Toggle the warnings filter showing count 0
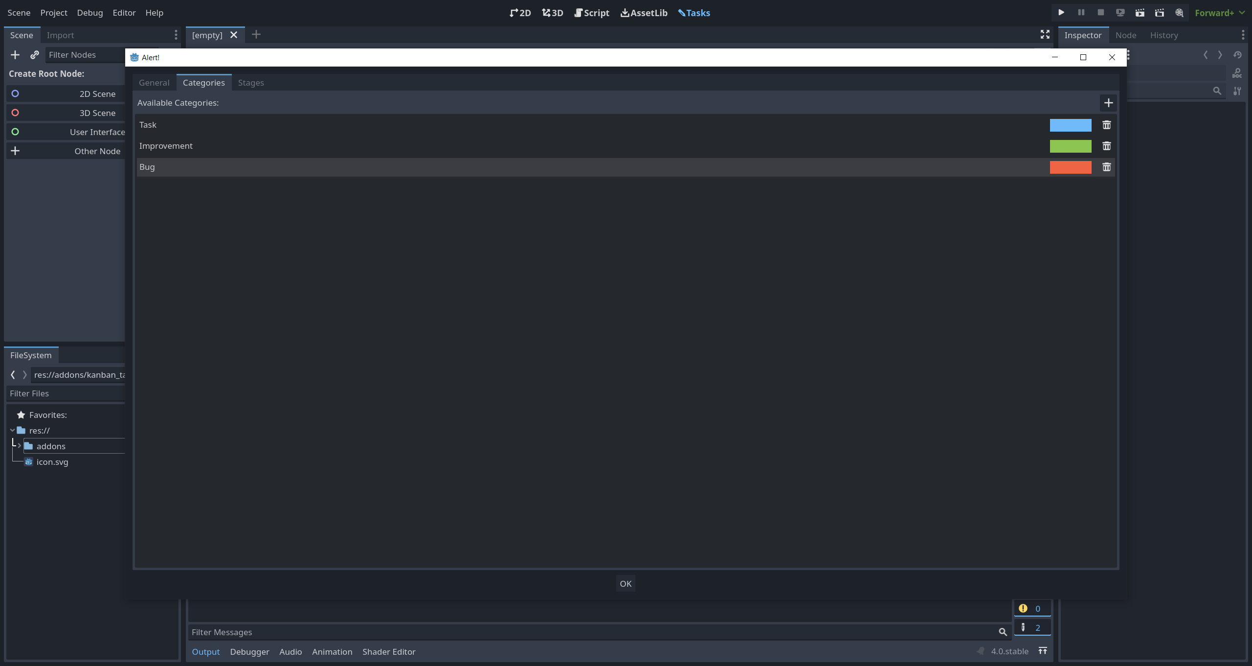Screen dimensions: 1252x666 click(x=1032, y=609)
